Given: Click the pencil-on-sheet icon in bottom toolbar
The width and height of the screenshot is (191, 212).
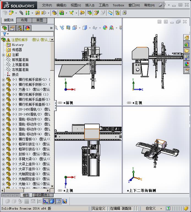Looking at the screenshot, I should 65,201.
